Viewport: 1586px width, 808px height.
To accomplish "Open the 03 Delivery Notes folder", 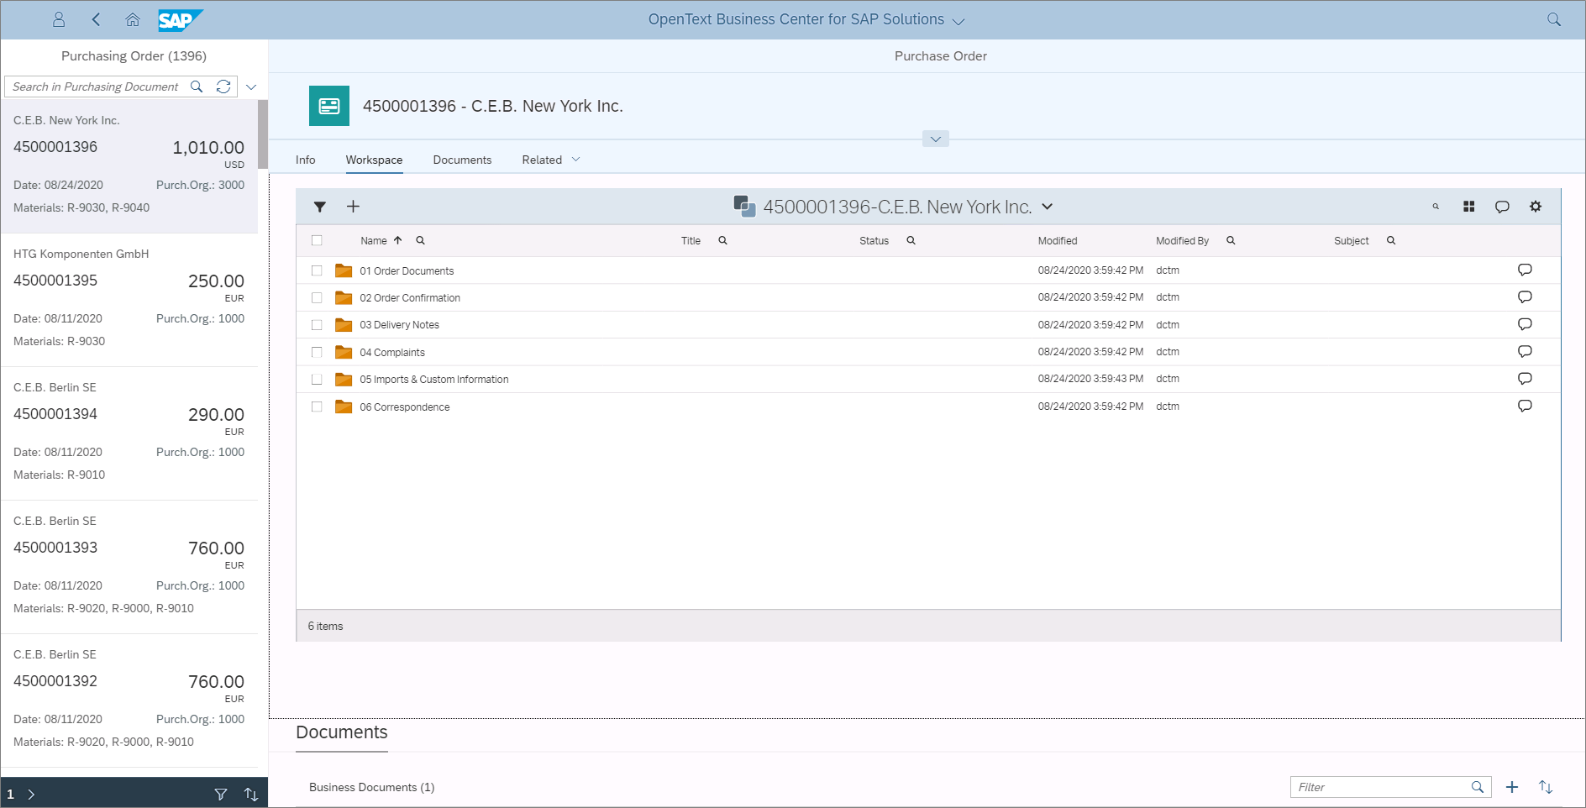I will click(x=401, y=324).
